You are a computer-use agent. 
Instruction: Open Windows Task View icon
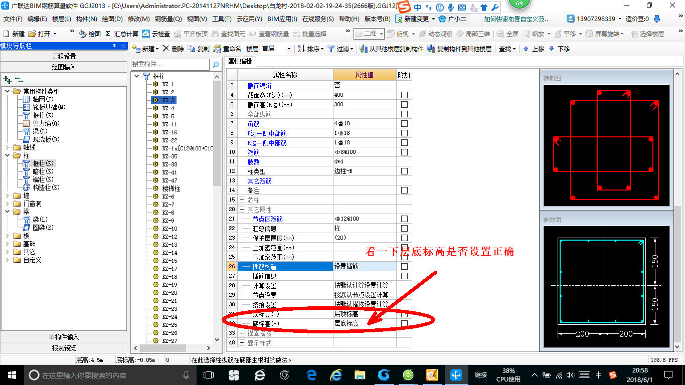(209, 374)
